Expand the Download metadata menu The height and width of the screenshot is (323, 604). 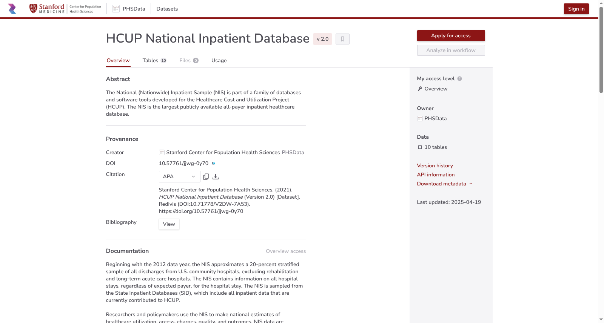[445, 184]
